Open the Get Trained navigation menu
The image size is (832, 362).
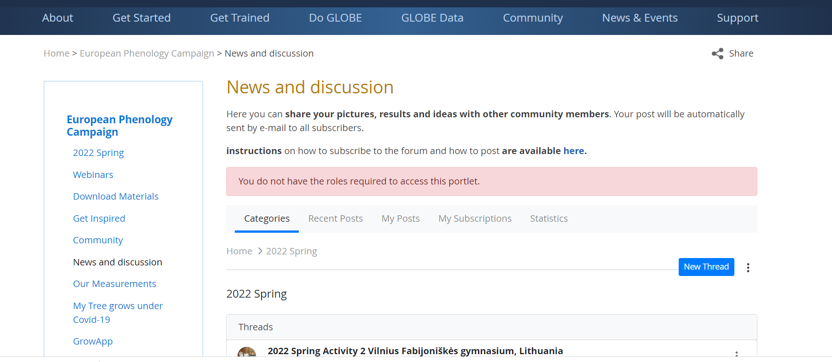[239, 18]
